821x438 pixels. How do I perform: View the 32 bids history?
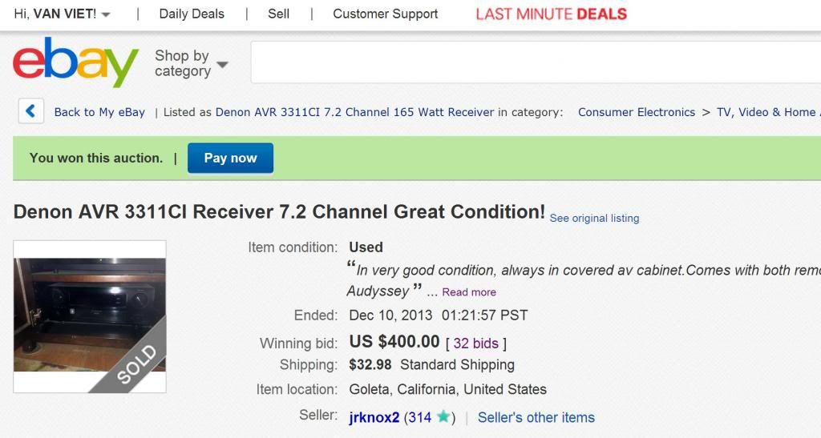pyautogui.click(x=476, y=344)
